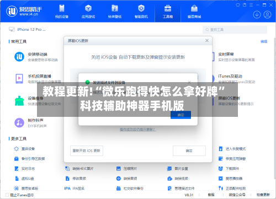Screen dimensions: 276x199
Task: Click the i4 爱思助手 logo
Action: tap(24, 11)
